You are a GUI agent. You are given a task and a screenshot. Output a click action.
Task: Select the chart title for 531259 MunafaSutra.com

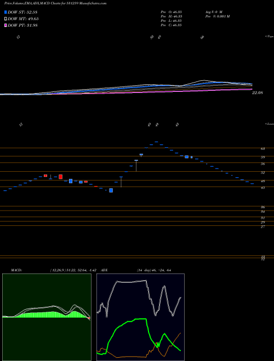click(55, 4)
